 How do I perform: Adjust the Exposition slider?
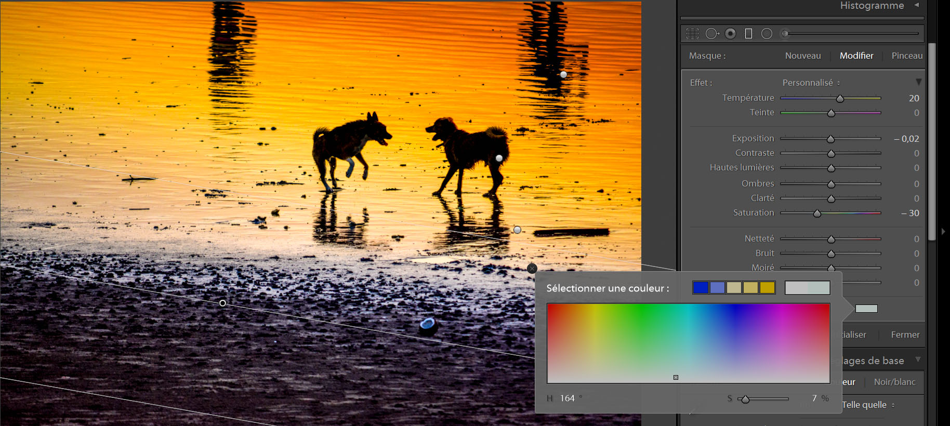pyautogui.click(x=830, y=139)
